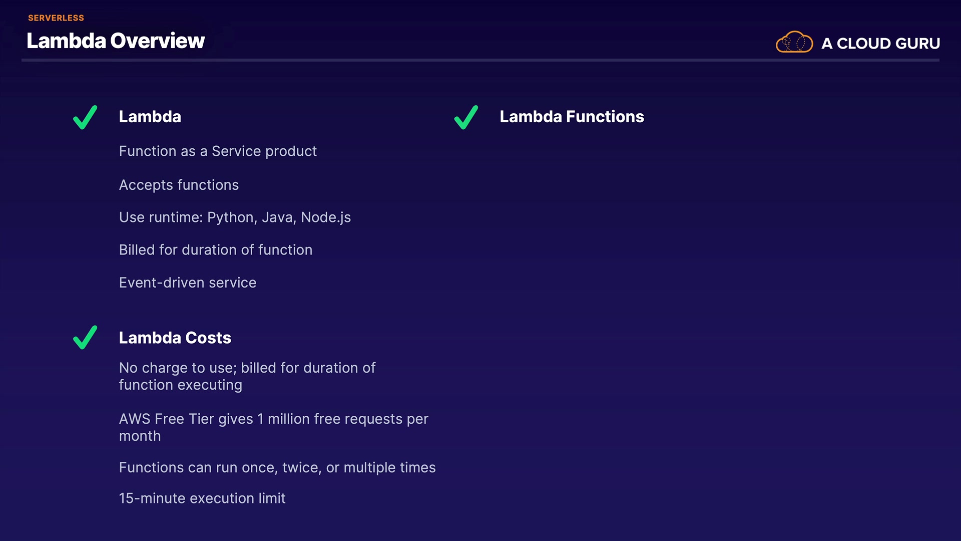This screenshot has height=541, width=961.
Task: Click the Accepts functions bullet text
Action: (x=179, y=185)
